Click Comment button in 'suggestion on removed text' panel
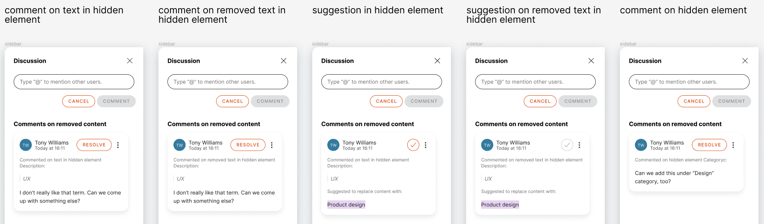 click(x=578, y=101)
